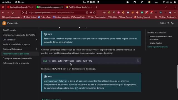Screen dimensions: 178x100
Task: Open PintOS vscode sidebar page
Action: 9,30
